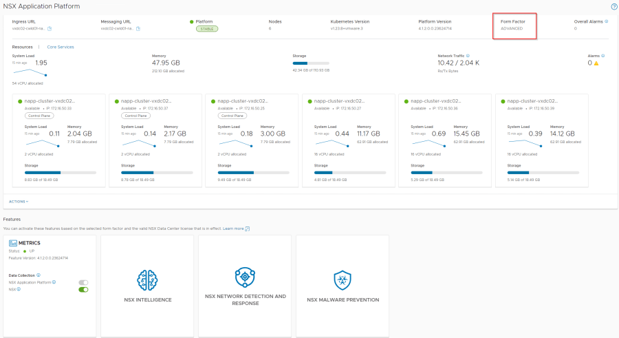Select NSX Network Detection and Response title
The height and width of the screenshot is (338, 619).
tap(245, 299)
